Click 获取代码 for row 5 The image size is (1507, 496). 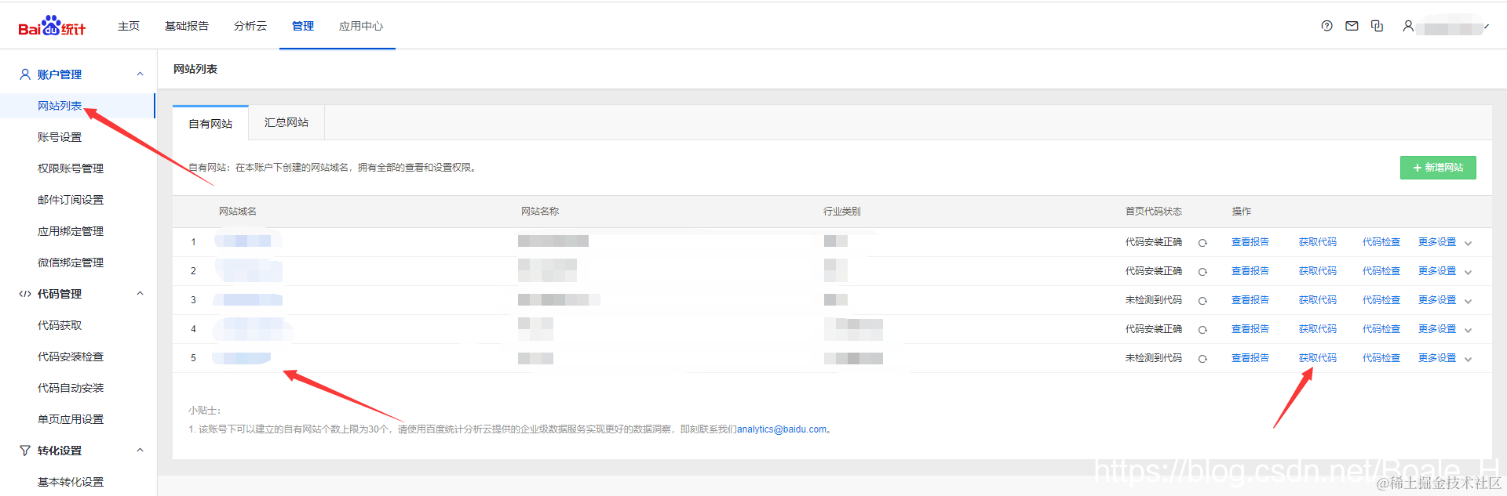click(x=1318, y=358)
